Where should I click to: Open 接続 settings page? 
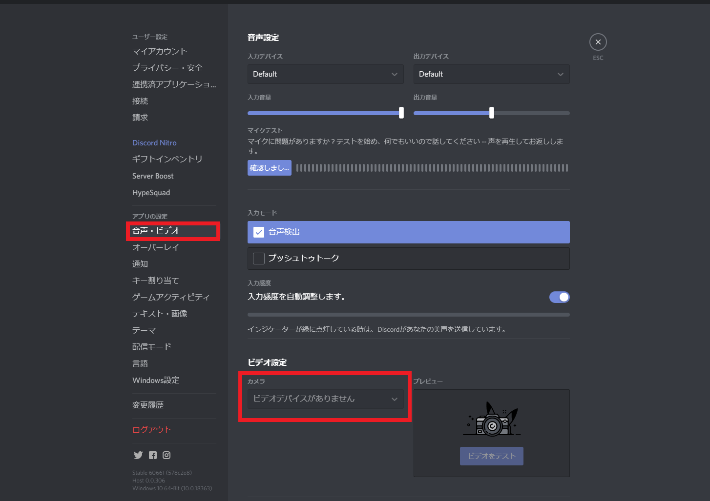coord(140,101)
